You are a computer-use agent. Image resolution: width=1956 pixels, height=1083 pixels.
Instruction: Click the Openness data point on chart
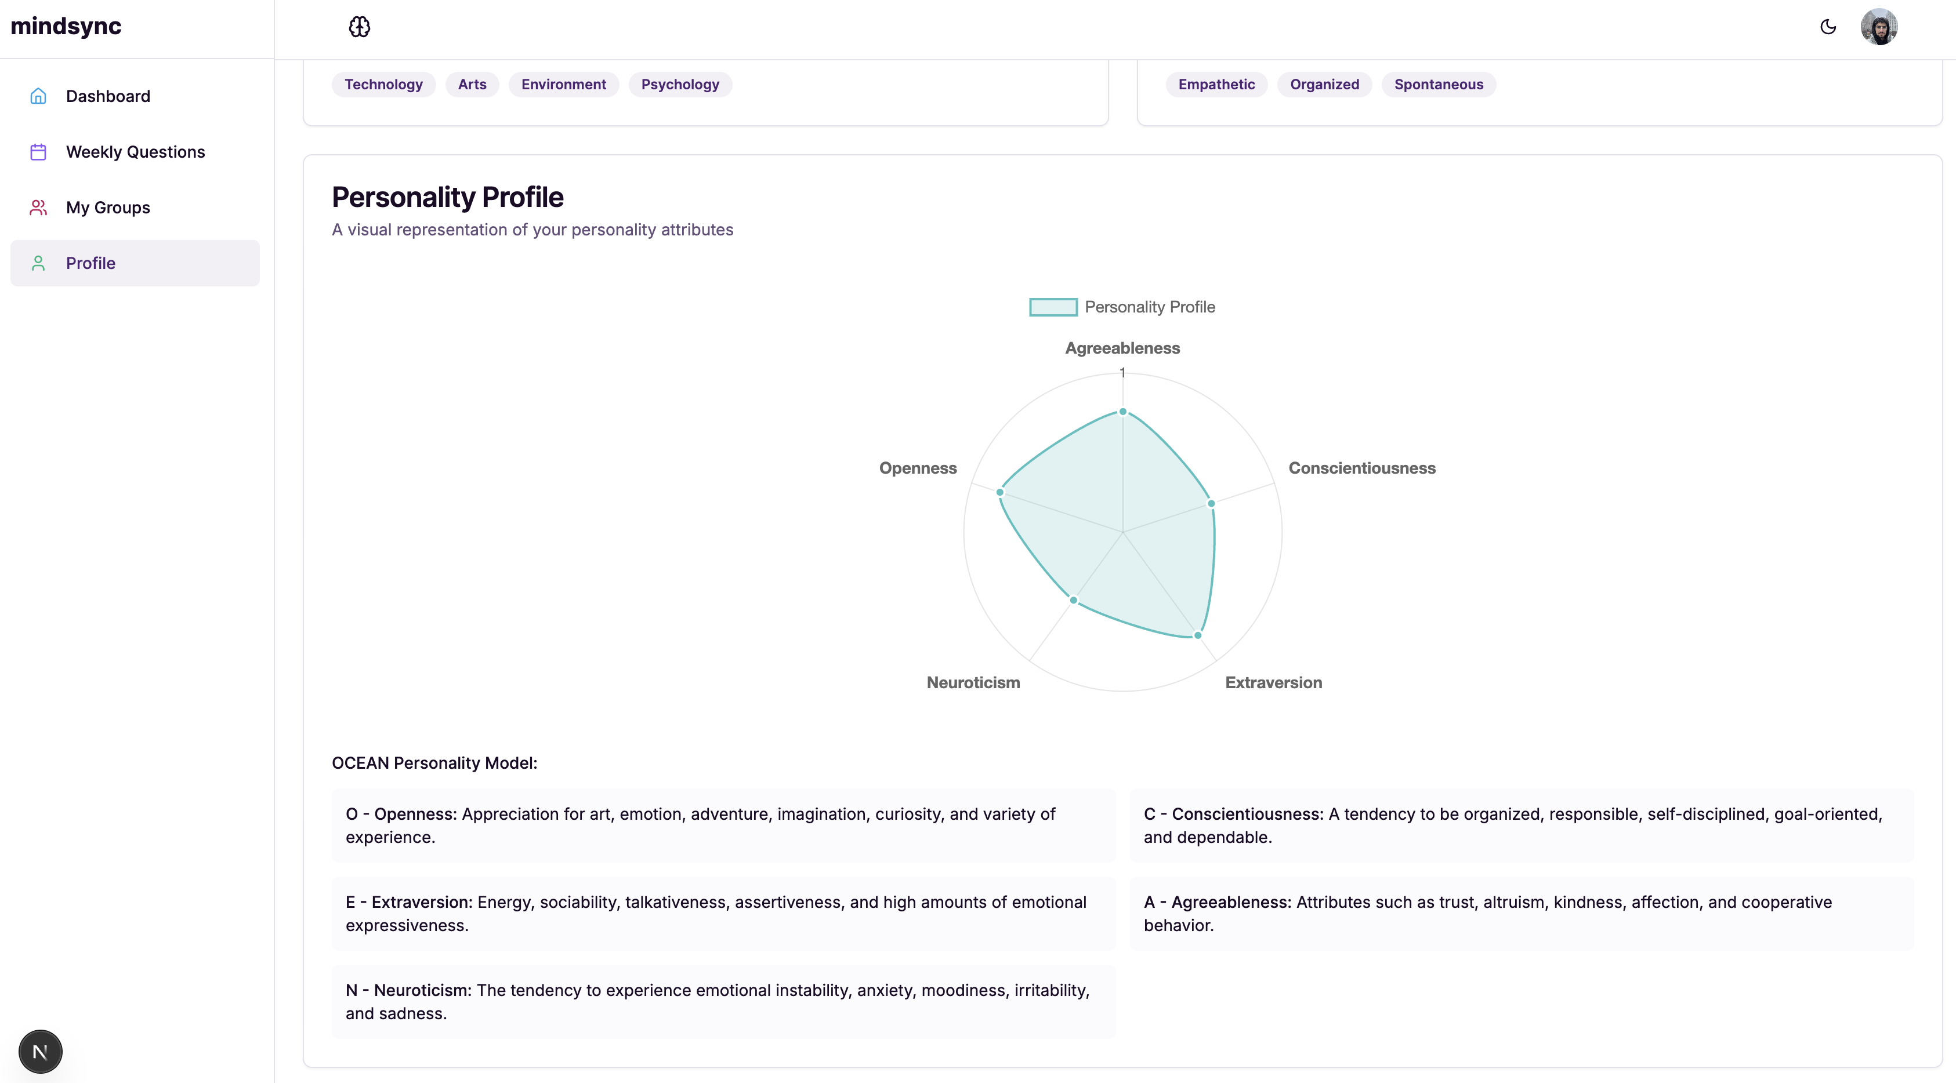pyautogui.click(x=1000, y=493)
